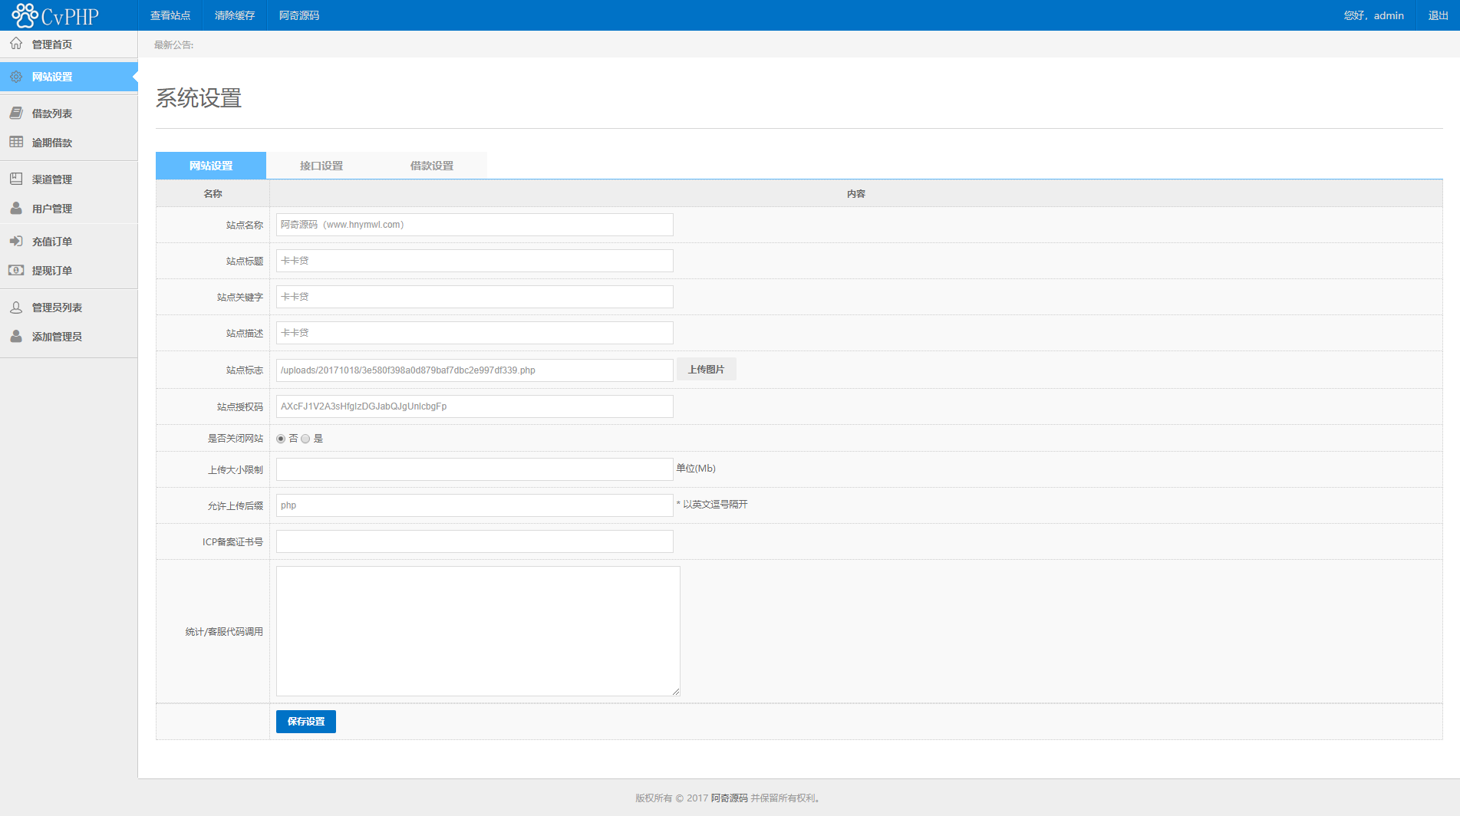The width and height of the screenshot is (1460, 816).
Task: Click the 最新公告: label
Action: click(x=174, y=45)
